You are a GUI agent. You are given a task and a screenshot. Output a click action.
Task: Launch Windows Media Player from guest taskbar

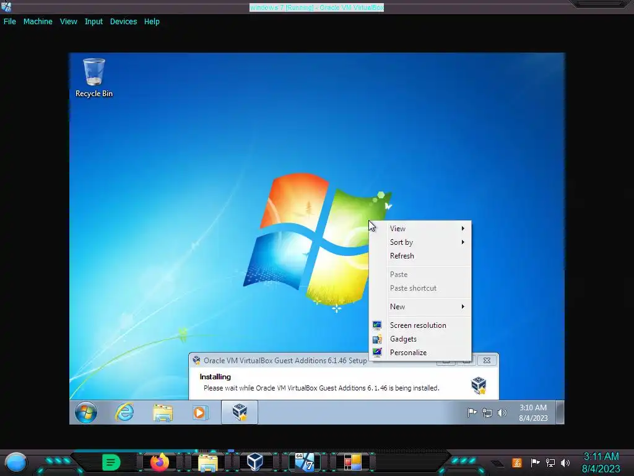200,413
